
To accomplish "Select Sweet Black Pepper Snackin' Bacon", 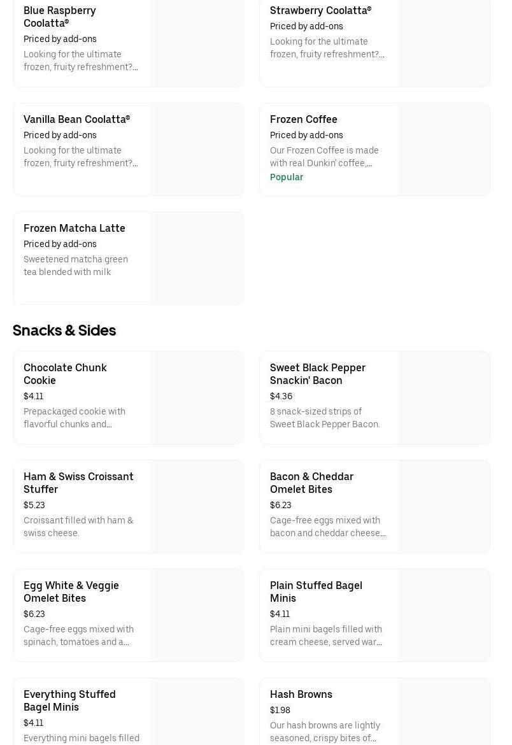I will [318, 374].
